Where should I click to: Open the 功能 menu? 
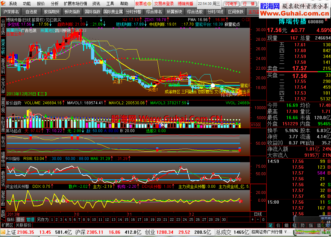[27, 4]
